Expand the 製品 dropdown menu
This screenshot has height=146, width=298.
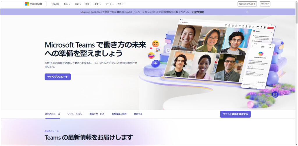click(x=67, y=4)
